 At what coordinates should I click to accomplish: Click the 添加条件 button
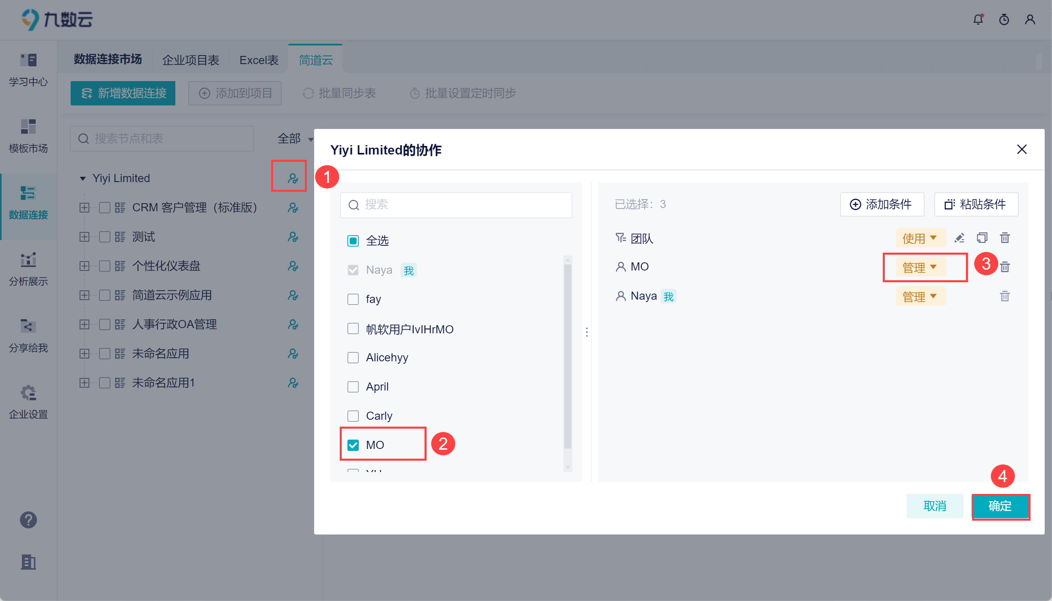882,204
